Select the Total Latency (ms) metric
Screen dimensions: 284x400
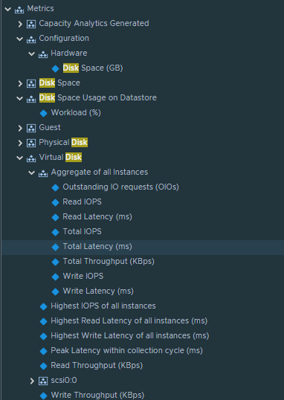click(97, 247)
